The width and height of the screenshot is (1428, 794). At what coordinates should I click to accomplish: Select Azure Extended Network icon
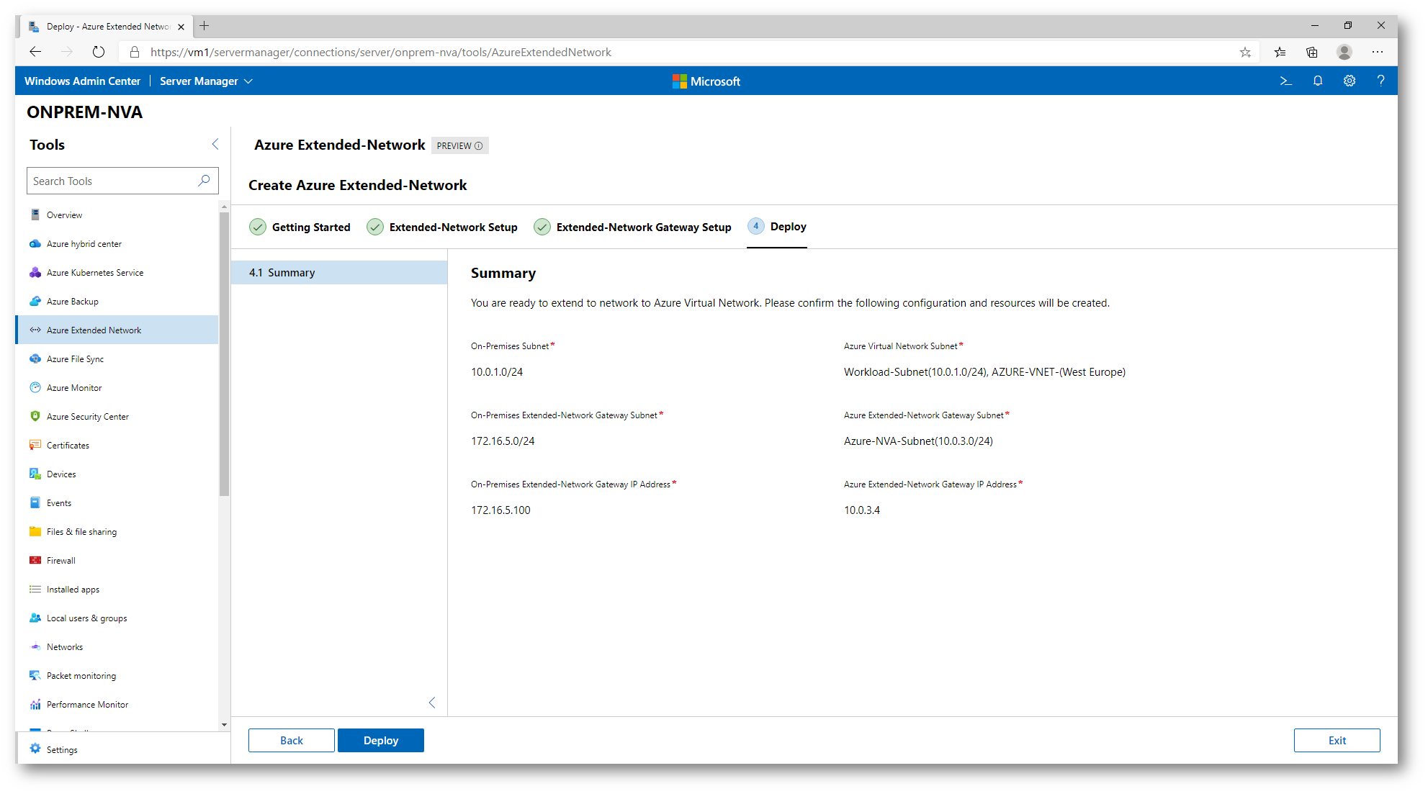pos(35,330)
